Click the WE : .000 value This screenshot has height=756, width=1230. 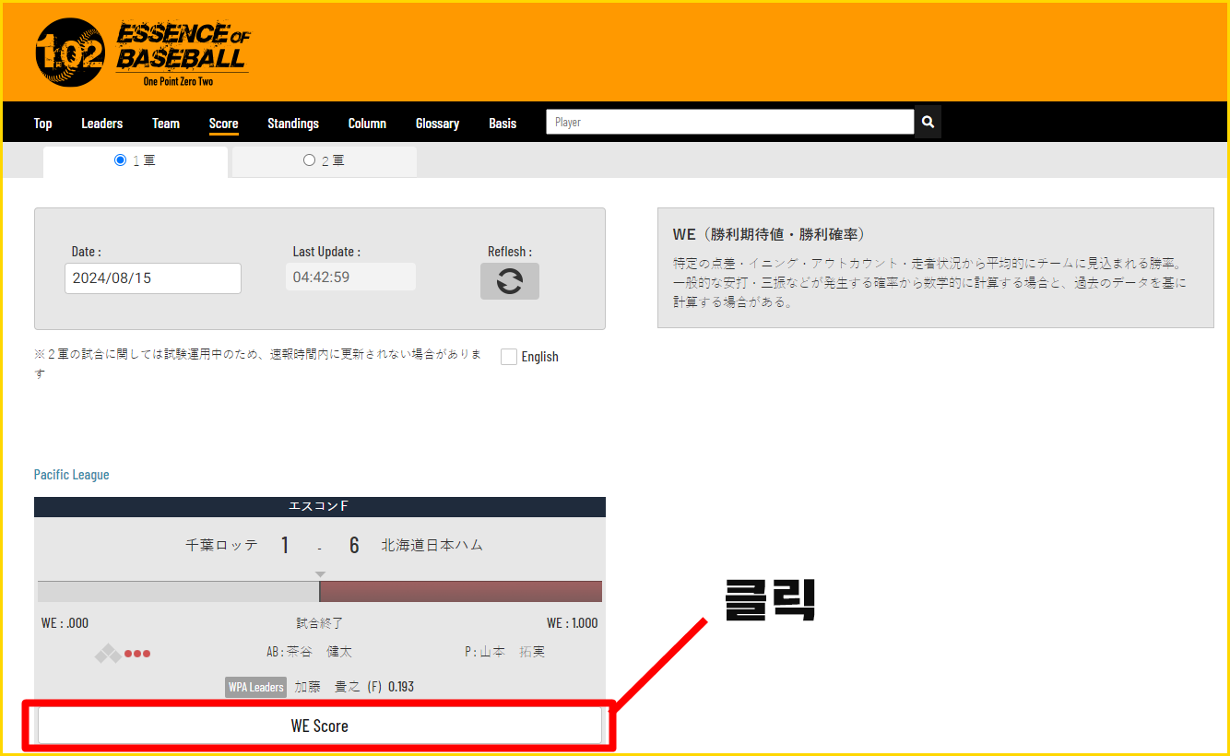pos(65,623)
